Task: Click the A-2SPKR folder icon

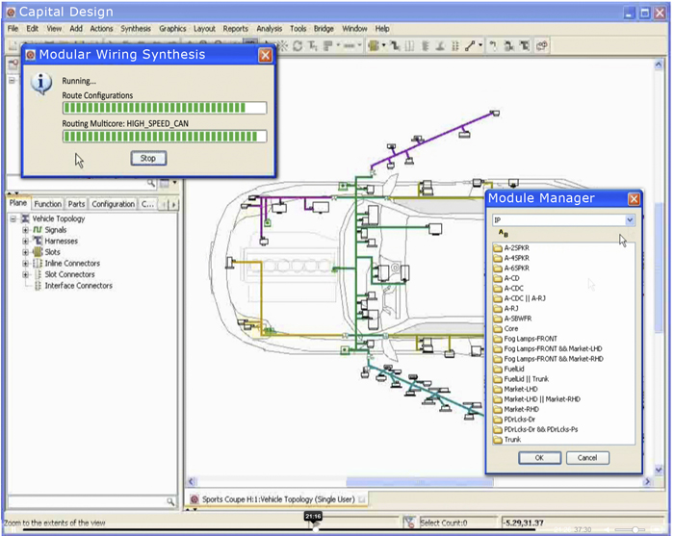Action: [x=498, y=248]
